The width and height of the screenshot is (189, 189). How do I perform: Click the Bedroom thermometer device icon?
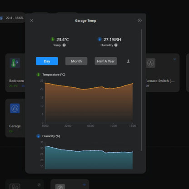15,63
